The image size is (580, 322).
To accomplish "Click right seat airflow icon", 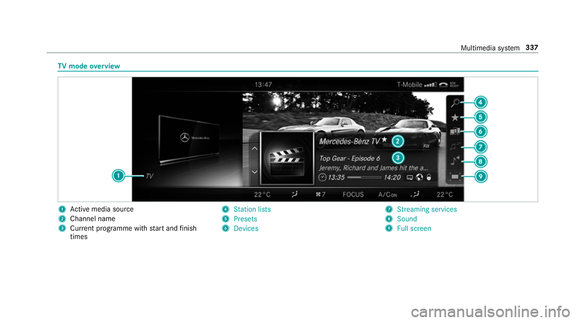I will tap(415, 194).
